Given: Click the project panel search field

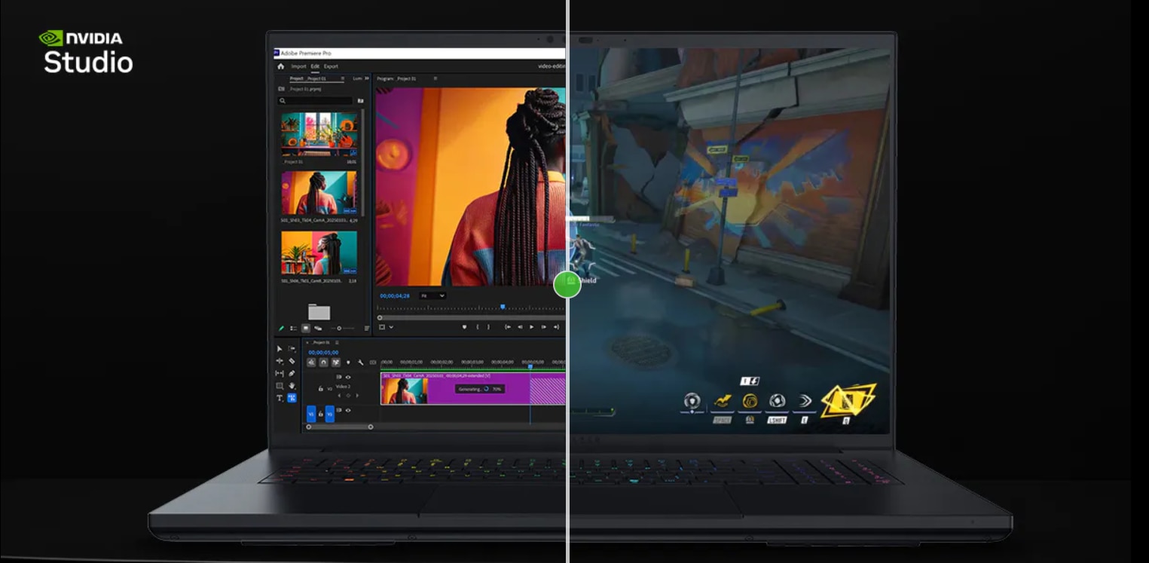Looking at the screenshot, I should (x=316, y=100).
